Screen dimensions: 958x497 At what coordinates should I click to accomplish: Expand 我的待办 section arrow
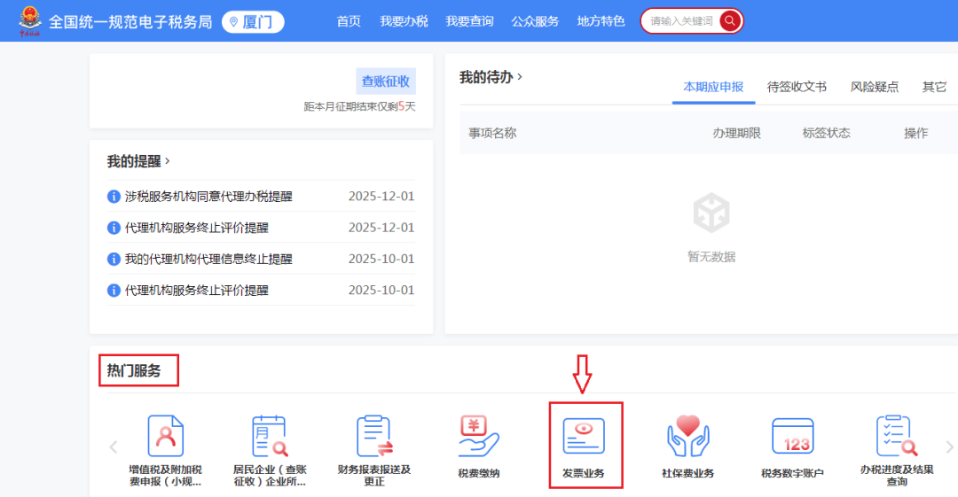coord(520,77)
